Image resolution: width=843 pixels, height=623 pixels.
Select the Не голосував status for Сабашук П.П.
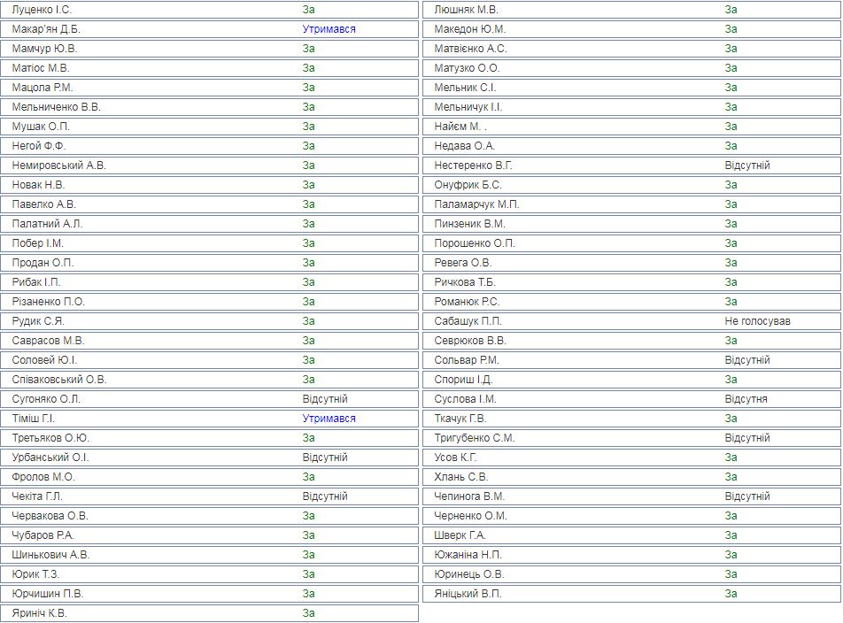click(757, 321)
